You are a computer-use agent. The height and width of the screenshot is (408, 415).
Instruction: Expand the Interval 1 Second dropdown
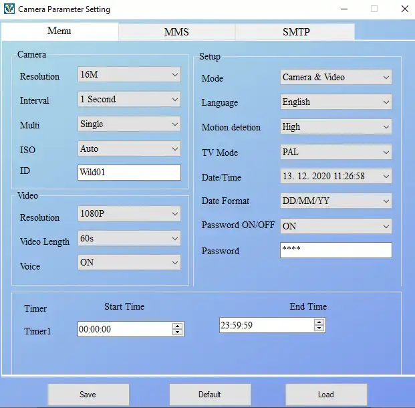point(129,100)
